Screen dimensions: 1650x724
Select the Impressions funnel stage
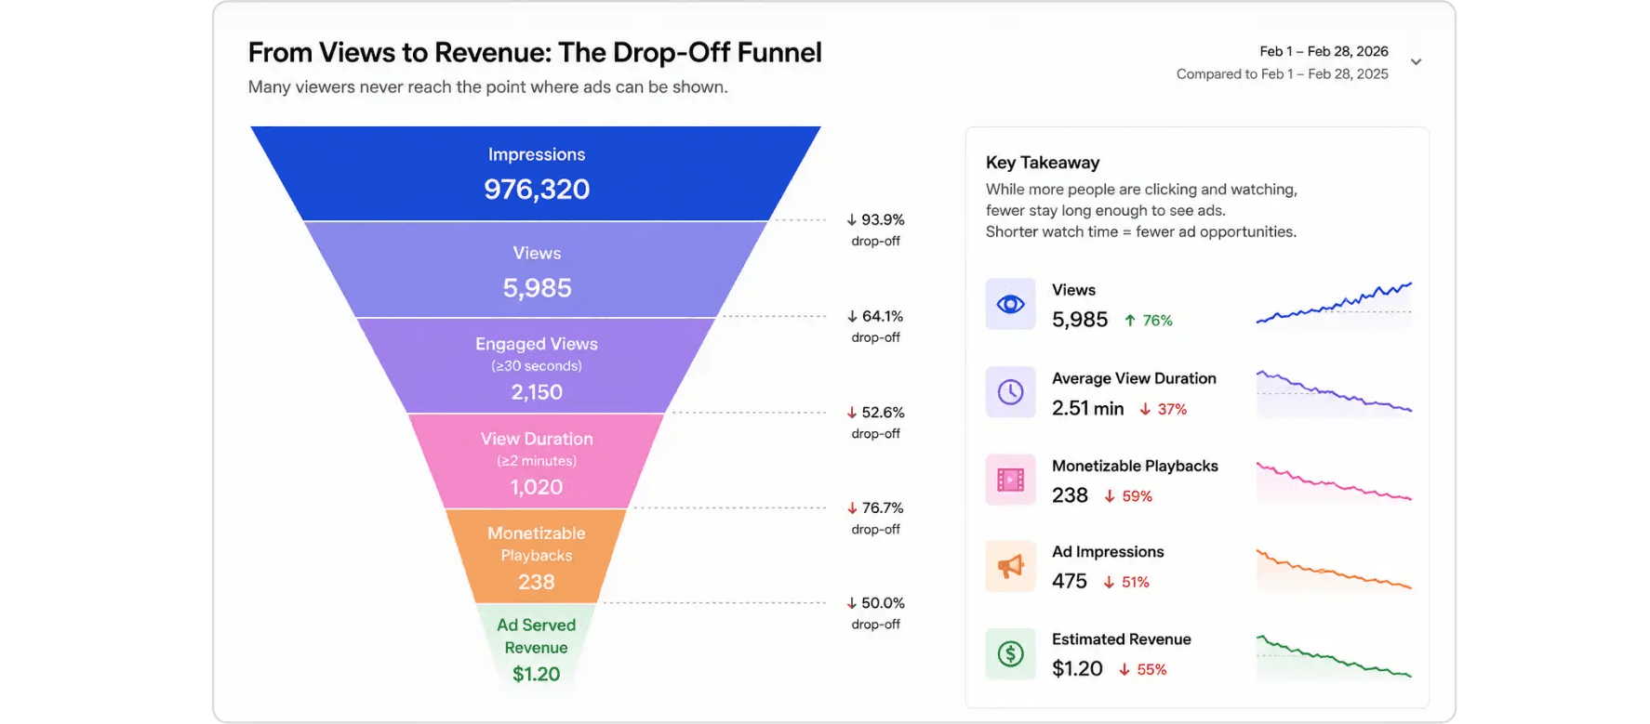click(536, 174)
